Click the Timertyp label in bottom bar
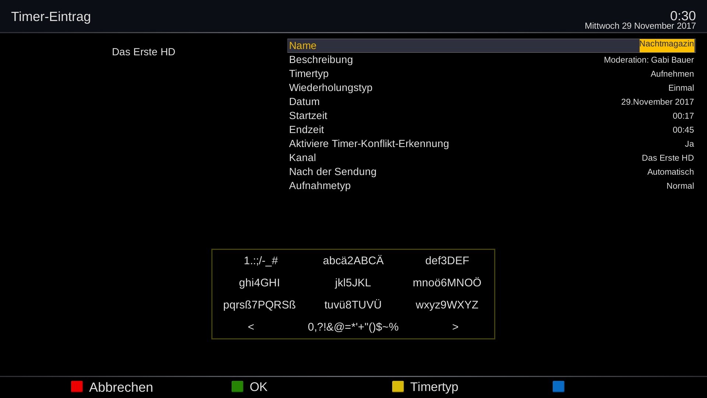The image size is (707, 398). [x=434, y=387]
